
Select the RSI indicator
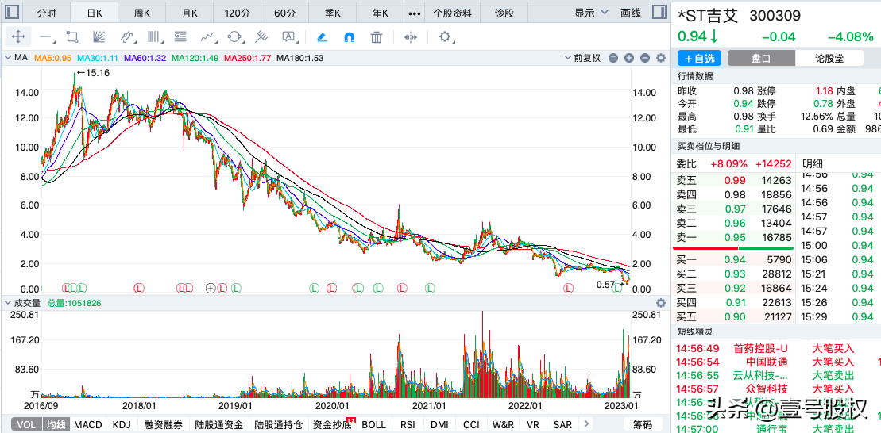[408, 424]
